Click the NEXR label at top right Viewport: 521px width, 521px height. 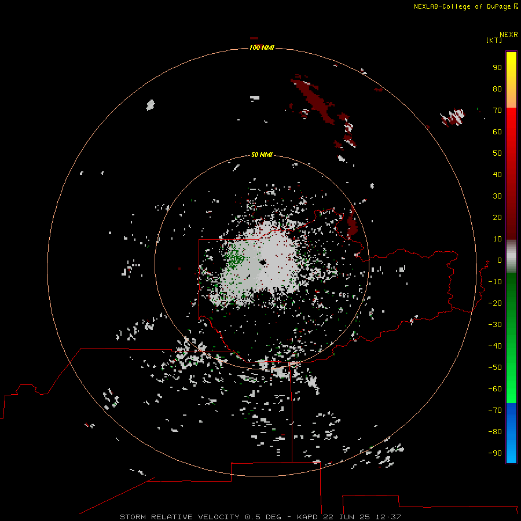pos(508,35)
